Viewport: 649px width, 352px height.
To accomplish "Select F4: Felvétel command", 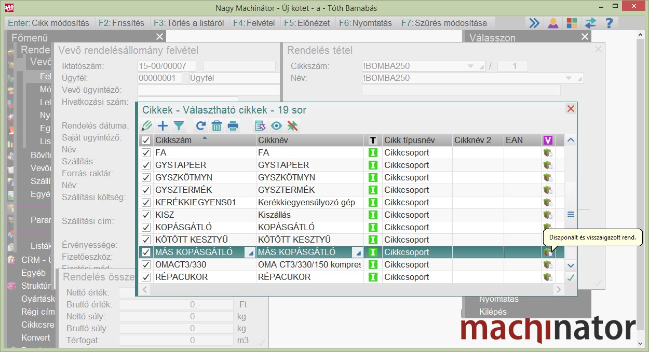I will (x=254, y=23).
